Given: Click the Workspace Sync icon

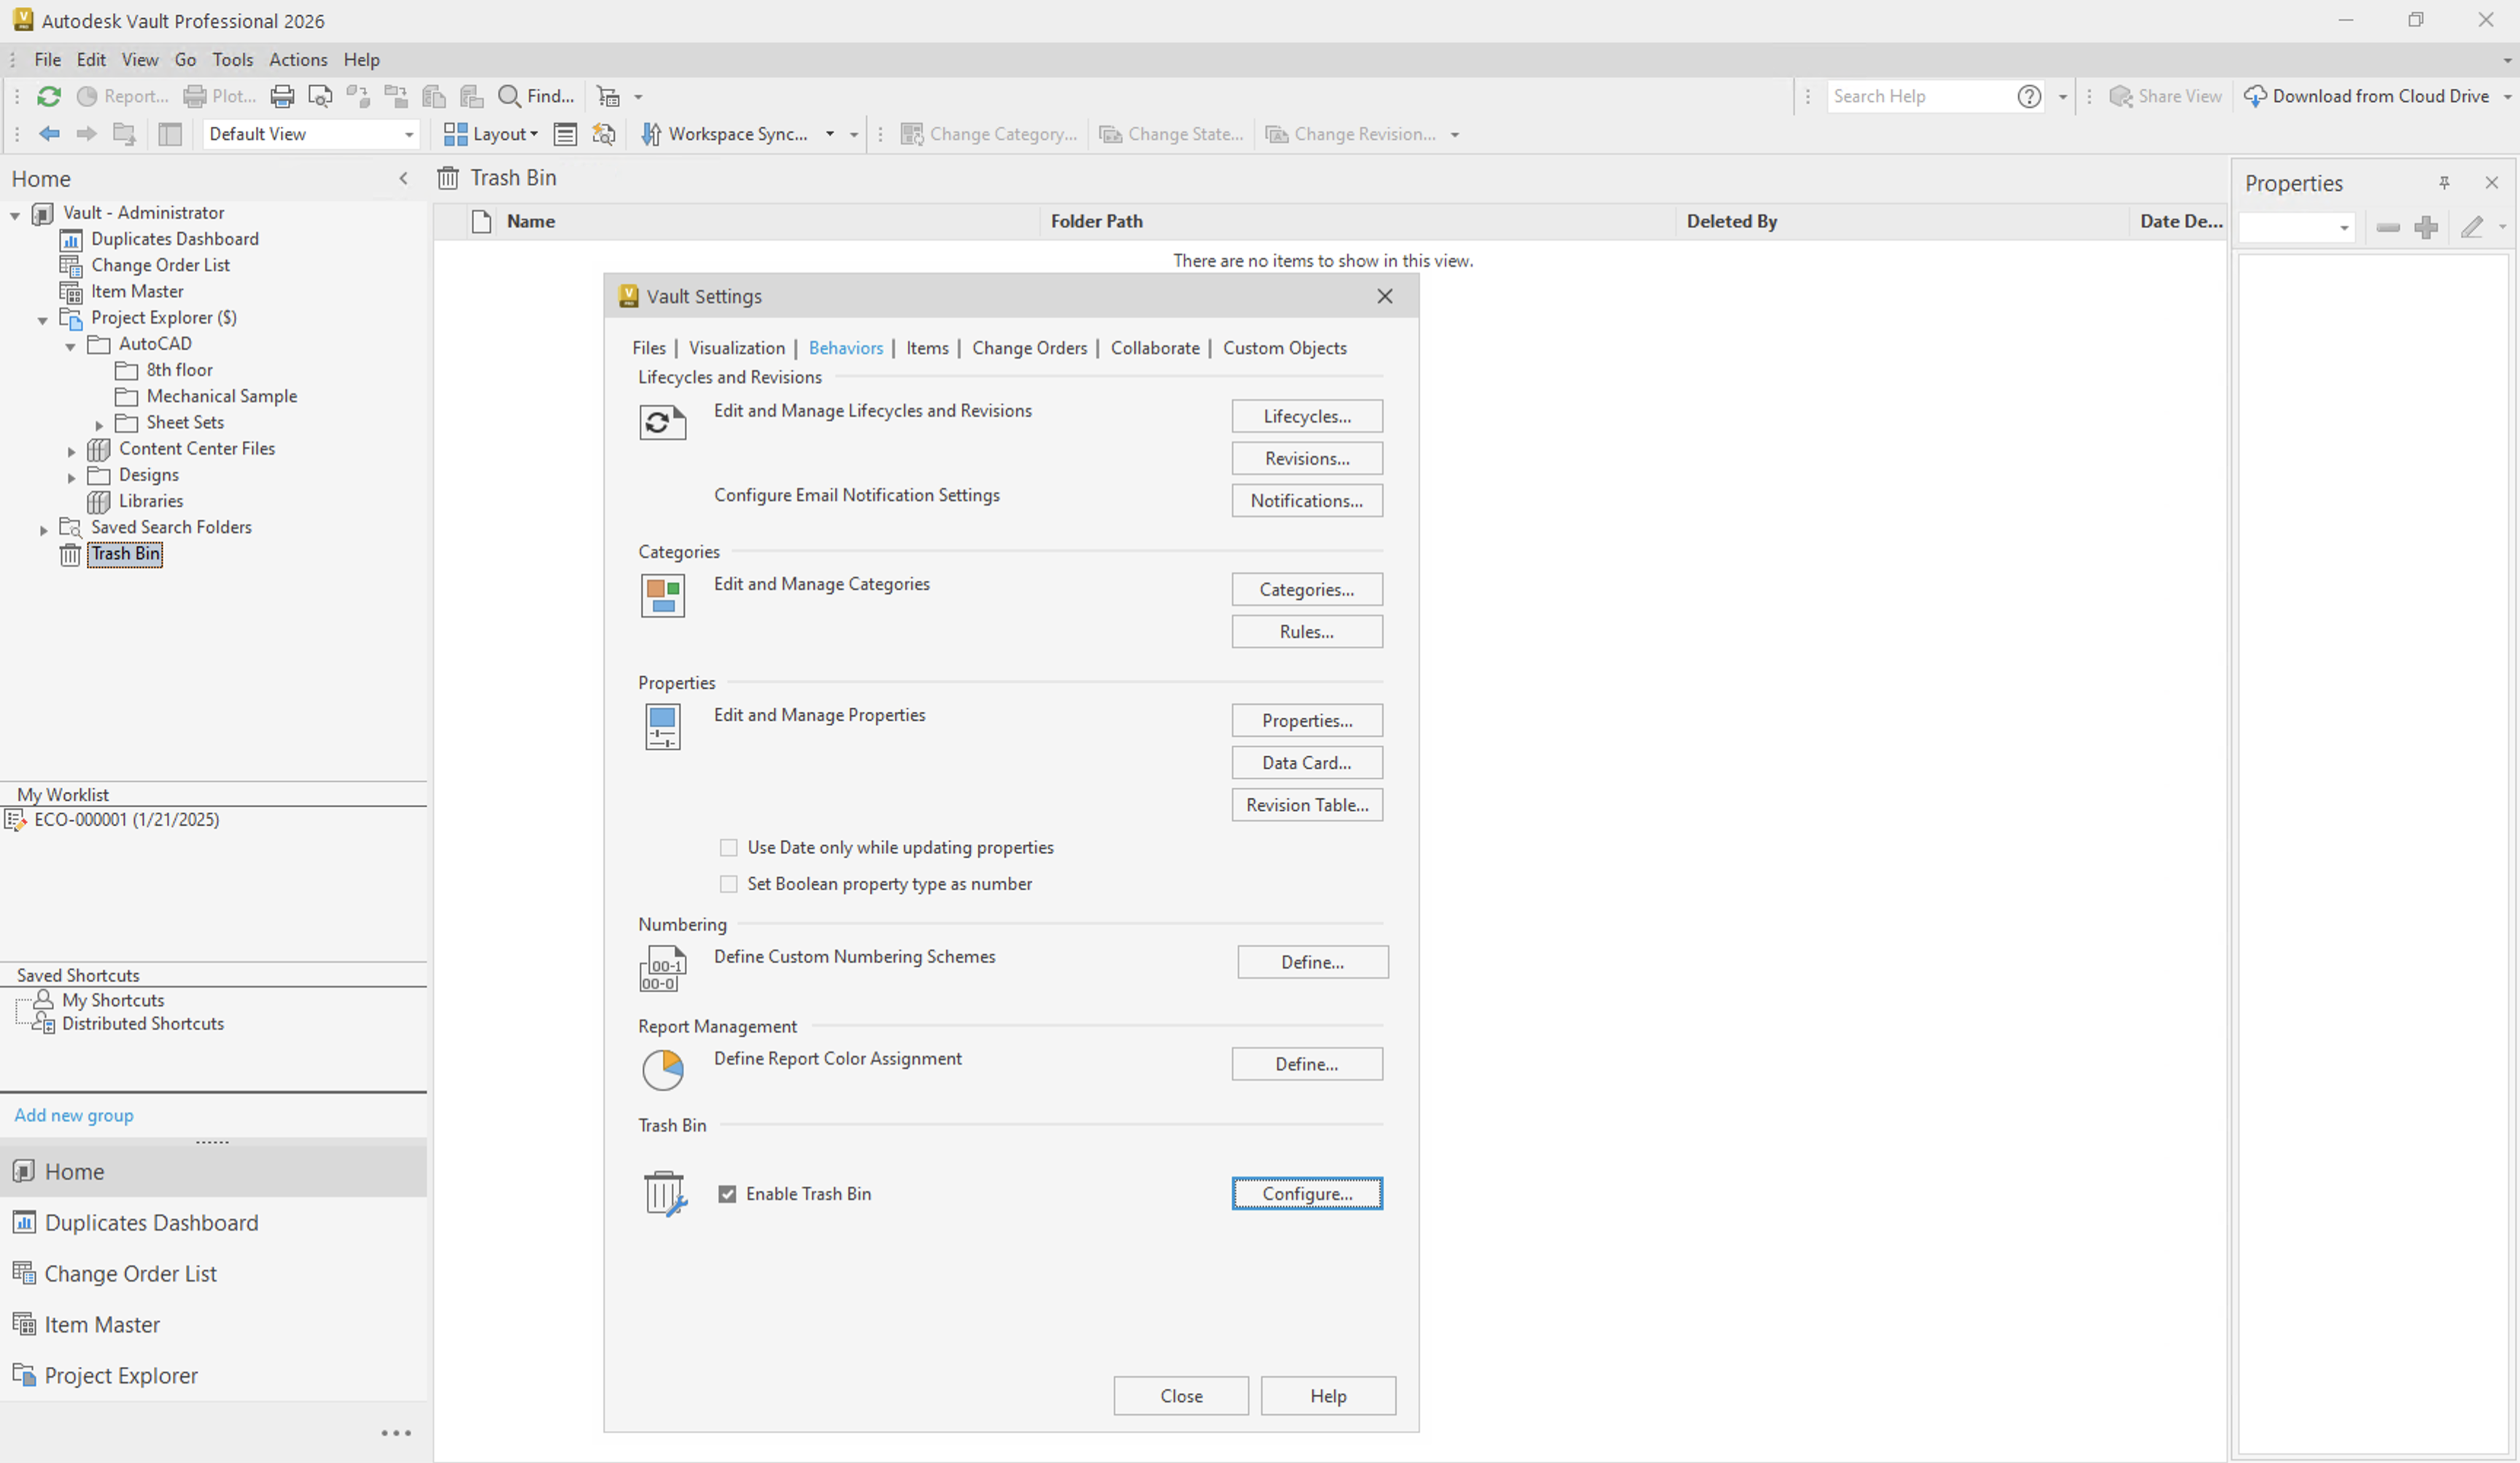Looking at the screenshot, I should [651, 134].
